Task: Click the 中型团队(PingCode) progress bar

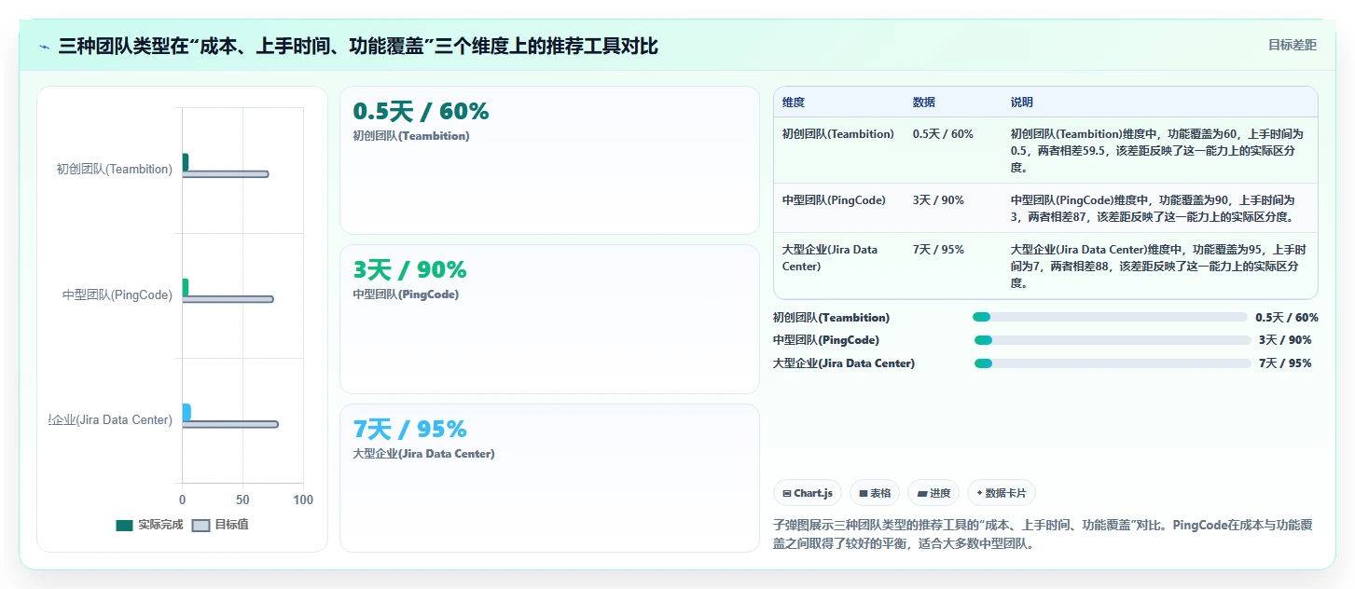Action: (1113, 340)
